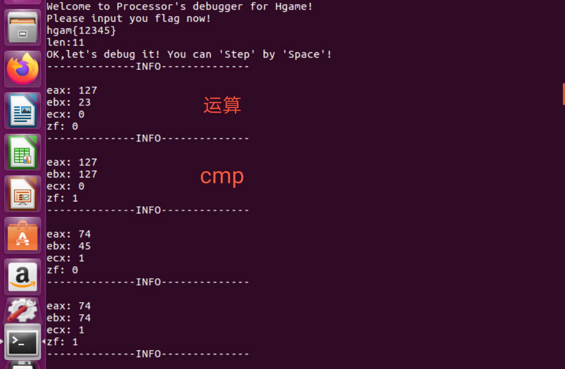Open the Amazon dock icon
565x369 pixels.
click(22, 277)
